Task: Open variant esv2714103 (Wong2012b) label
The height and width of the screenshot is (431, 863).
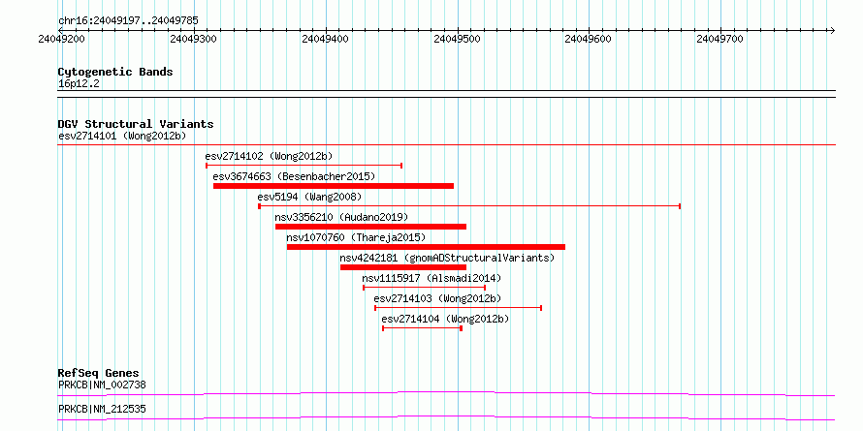Action: pyautogui.click(x=437, y=298)
